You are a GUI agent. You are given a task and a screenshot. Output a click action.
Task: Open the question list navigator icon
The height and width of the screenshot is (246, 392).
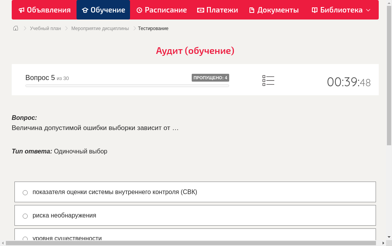point(268,80)
